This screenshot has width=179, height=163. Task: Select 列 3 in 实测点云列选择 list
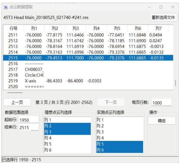point(120,132)
